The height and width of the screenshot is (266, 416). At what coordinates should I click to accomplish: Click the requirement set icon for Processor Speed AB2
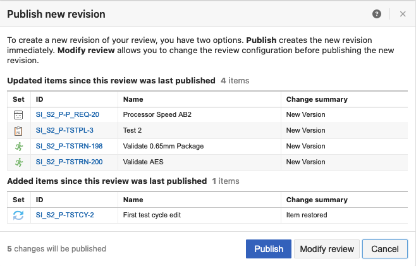tap(18, 115)
